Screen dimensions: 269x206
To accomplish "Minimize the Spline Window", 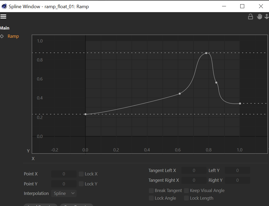I will click(224, 6).
